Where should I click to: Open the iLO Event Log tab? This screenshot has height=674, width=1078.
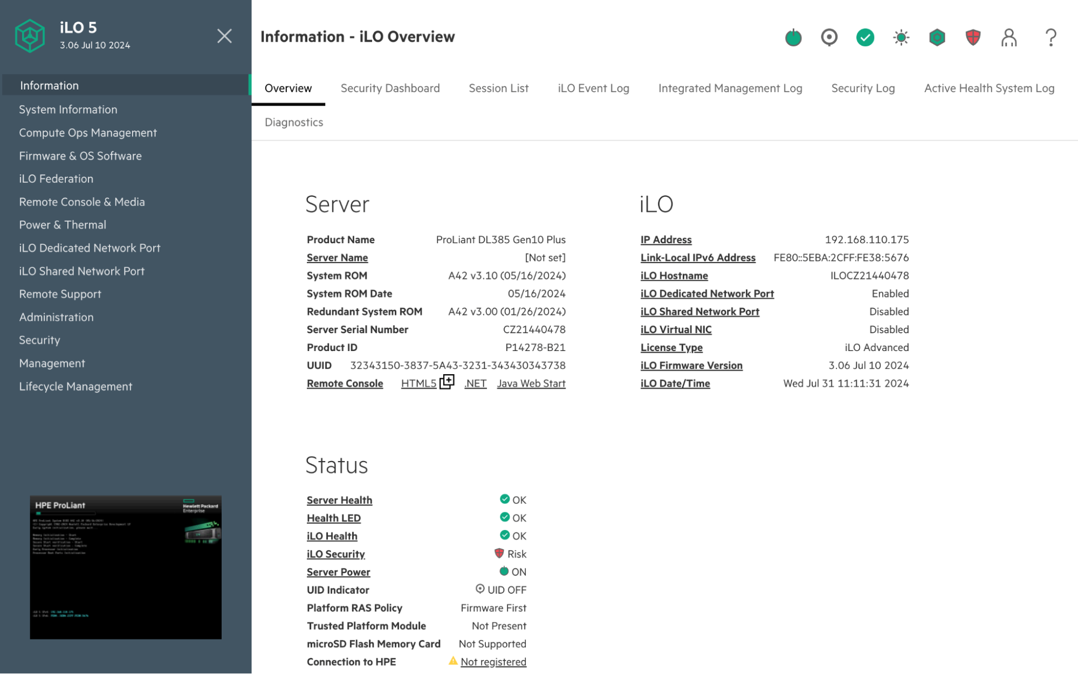pyautogui.click(x=593, y=88)
